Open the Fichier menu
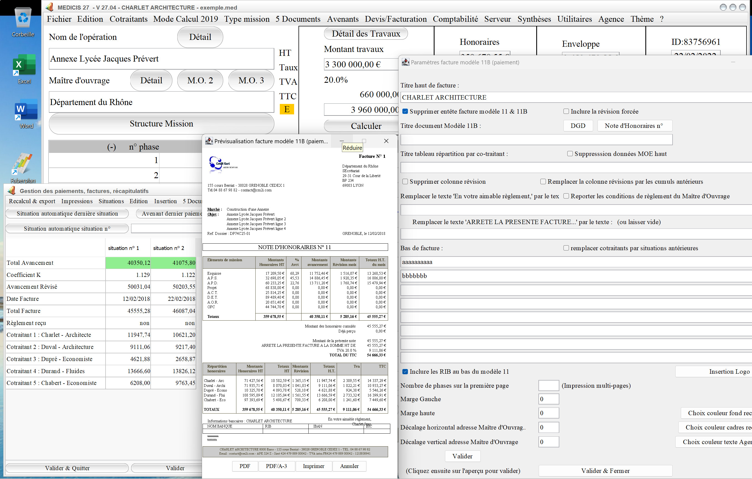 (59, 19)
